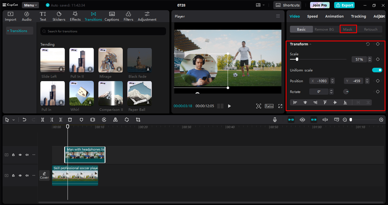
Task: Click the Join Pro button
Action: [x=320, y=5]
